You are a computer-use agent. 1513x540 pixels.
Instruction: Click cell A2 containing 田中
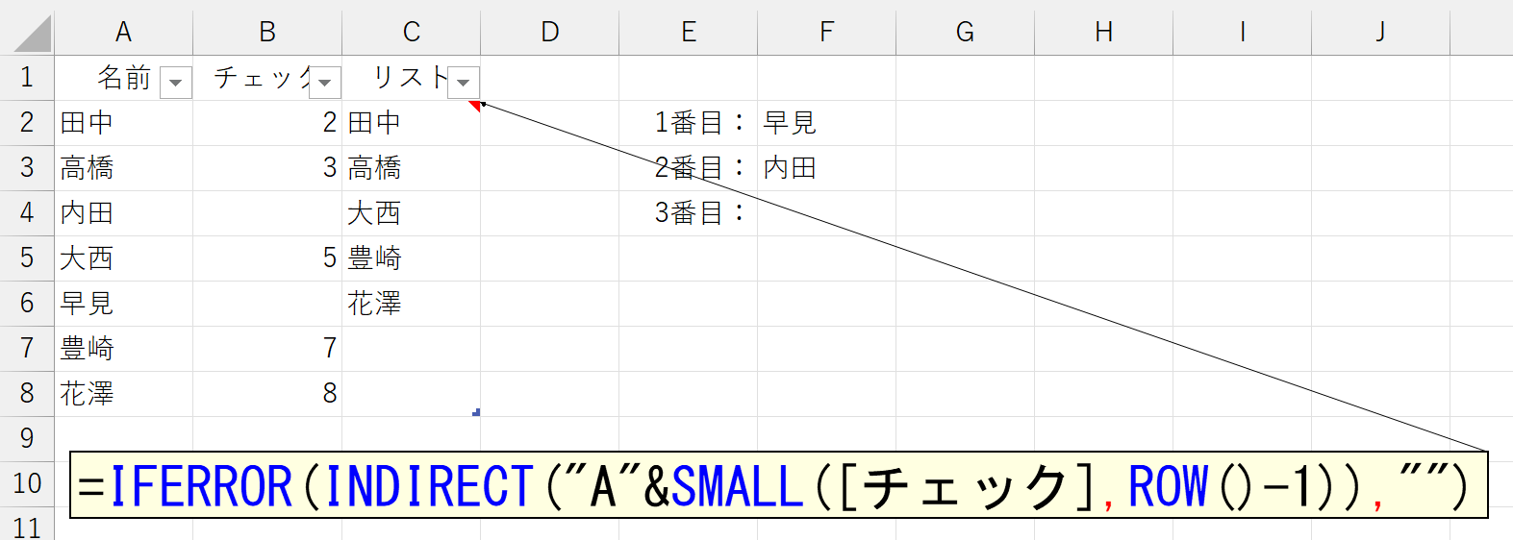coord(123,123)
